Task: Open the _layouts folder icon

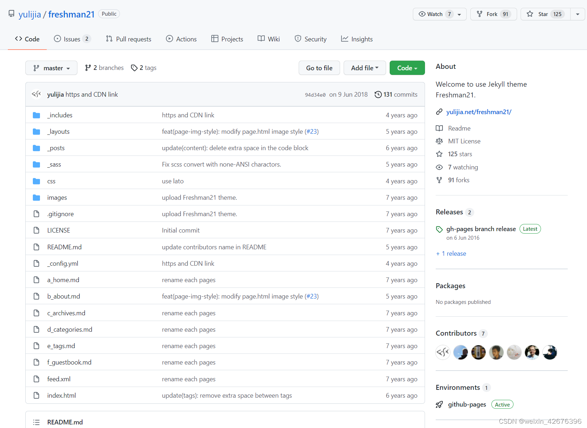Action: [x=36, y=132]
